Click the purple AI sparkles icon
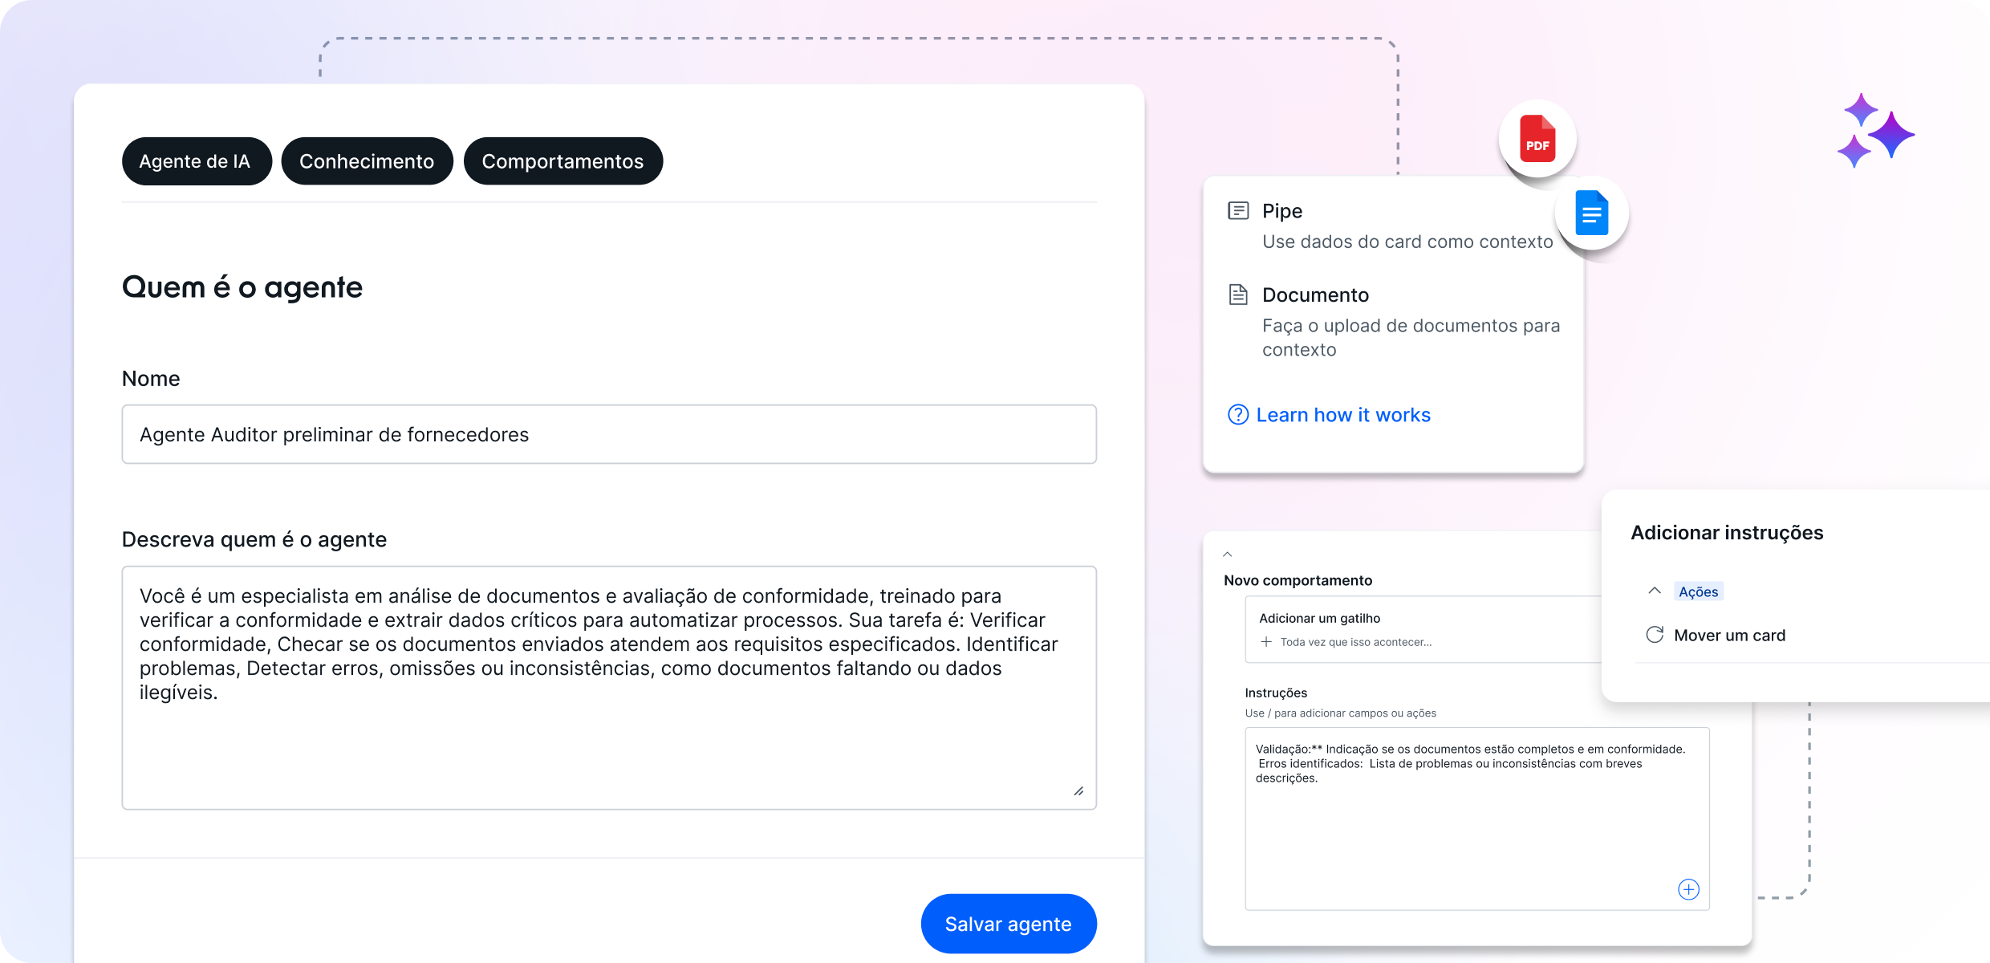Viewport: 1990px width, 963px height. [1875, 131]
